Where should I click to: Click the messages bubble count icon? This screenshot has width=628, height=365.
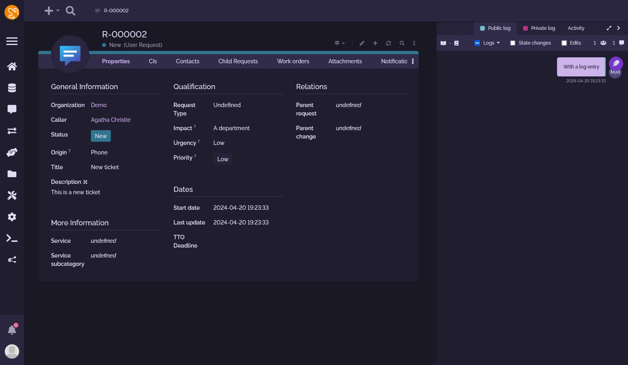coord(622,43)
